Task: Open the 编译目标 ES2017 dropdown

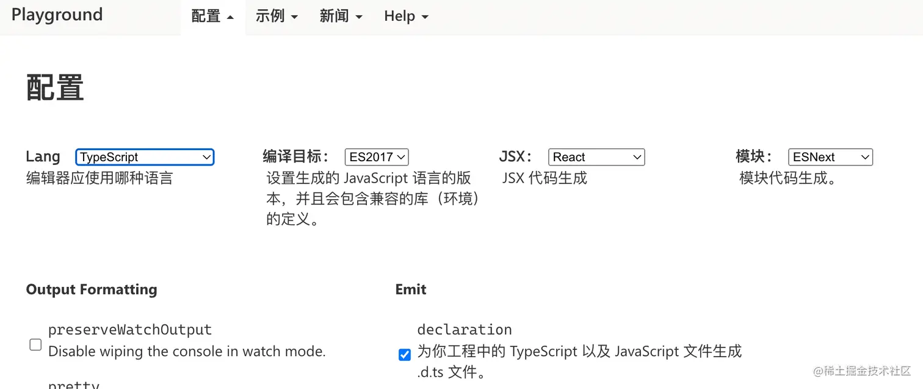Action: pyautogui.click(x=377, y=157)
